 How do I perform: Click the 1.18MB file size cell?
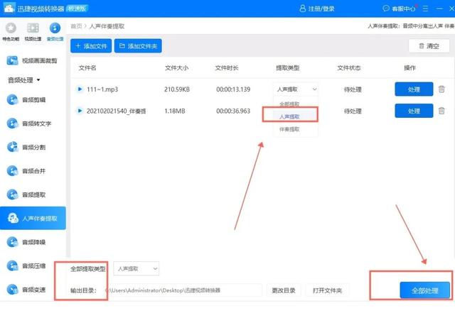click(175, 111)
